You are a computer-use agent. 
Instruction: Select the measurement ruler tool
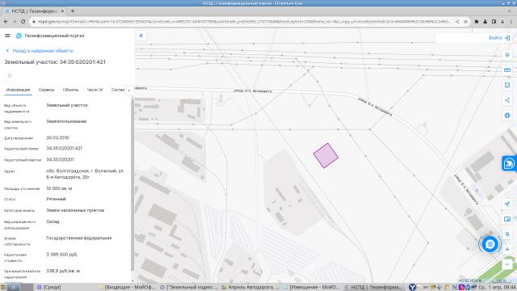click(507, 70)
